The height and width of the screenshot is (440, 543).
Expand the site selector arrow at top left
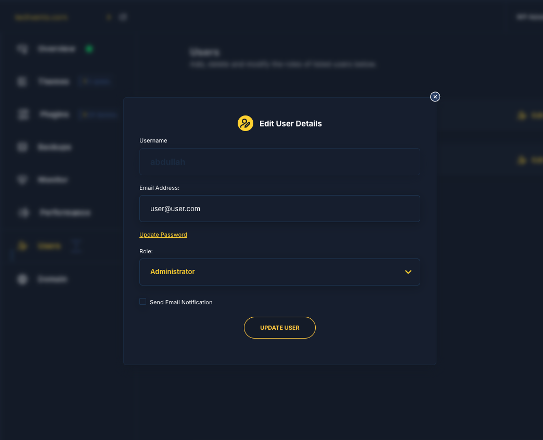click(x=109, y=17)
